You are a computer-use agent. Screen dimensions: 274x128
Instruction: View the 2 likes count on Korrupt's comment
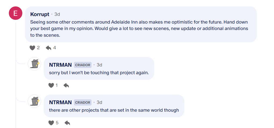coord(38,48)
